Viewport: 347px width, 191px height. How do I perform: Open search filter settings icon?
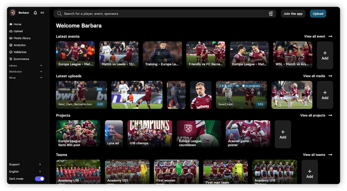271,14
